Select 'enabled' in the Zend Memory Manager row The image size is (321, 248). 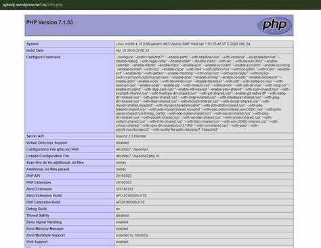click(122, 228)
